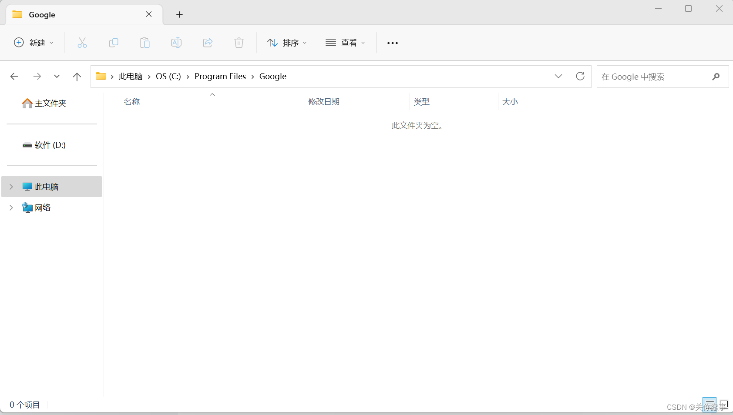Click the Share icon in toolbar
Viewport: 733px width, 415px height.
pos(208,43)
